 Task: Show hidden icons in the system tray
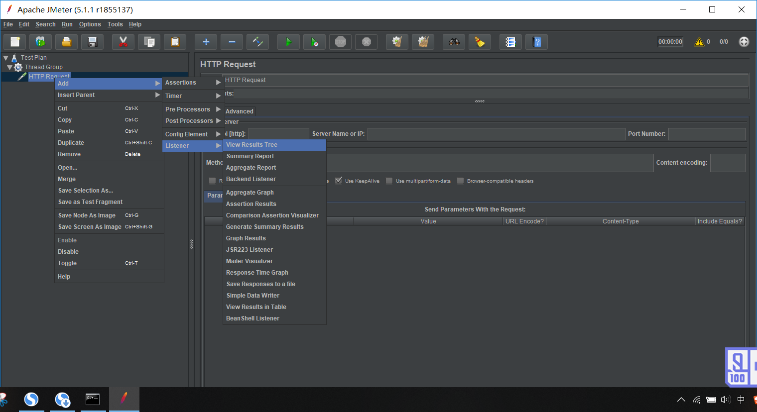(x=681, y=400)
